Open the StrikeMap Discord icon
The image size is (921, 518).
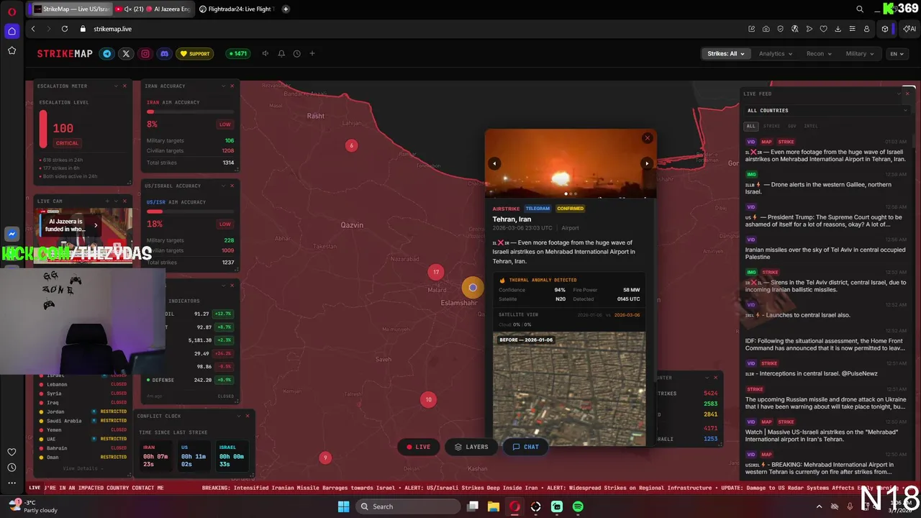pos(164,53)
